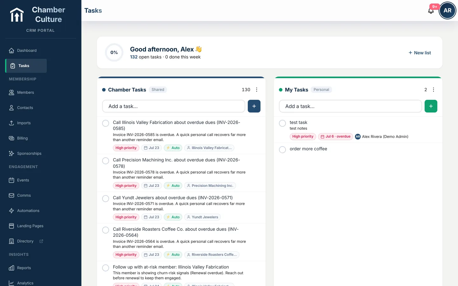The width and height of the screenshot is (458, 286).
Task: Focus the Chamber Tasks add-task field
Action: 174,106
